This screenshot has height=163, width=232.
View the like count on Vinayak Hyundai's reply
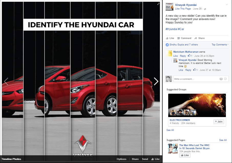click(x=195, y=70)
